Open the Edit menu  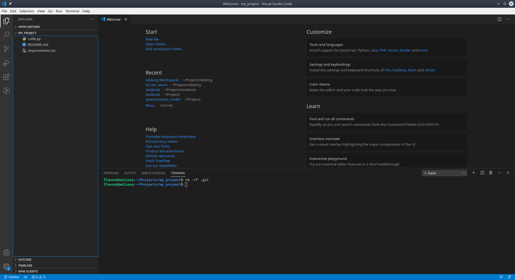13,11
